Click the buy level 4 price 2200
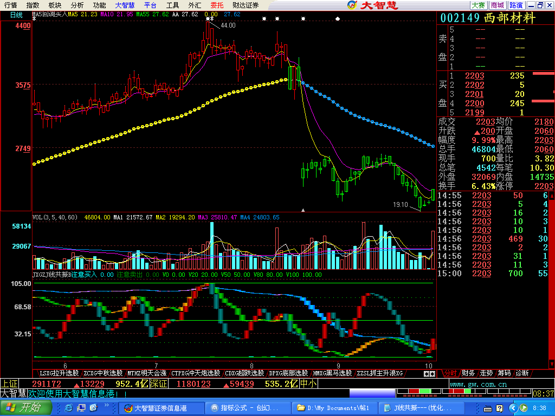 click(475, 103)
